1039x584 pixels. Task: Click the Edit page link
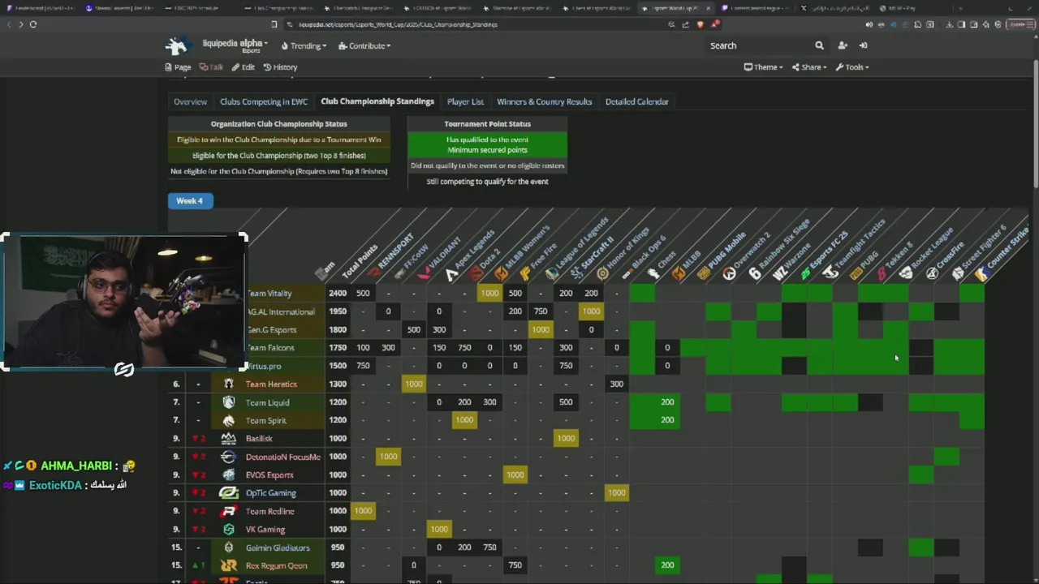point(244,67)
